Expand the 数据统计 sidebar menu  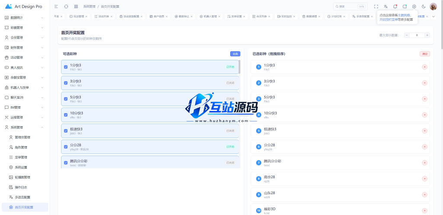tap(25, 17)
